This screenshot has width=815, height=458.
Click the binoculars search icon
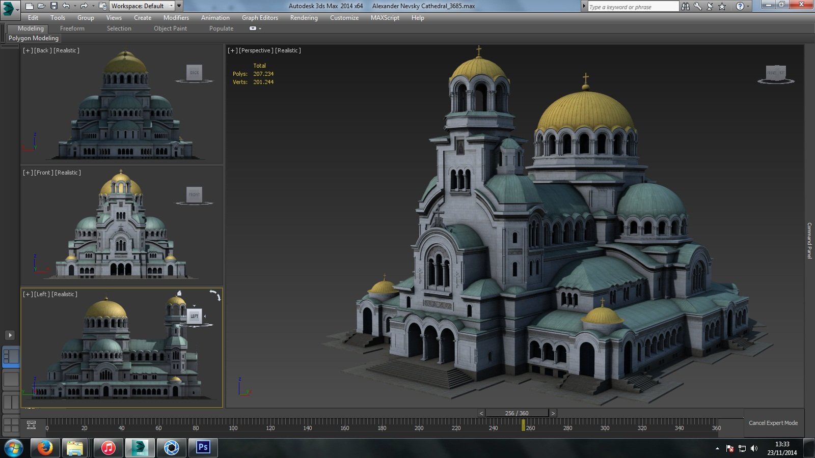click(686, 6)
